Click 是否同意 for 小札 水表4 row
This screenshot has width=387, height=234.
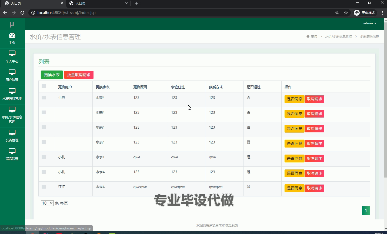(x=294, y=173)
